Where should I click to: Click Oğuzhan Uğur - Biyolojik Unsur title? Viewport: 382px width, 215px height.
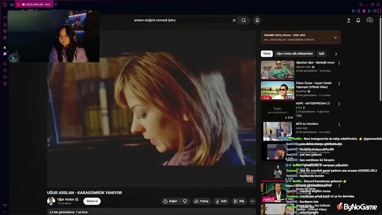(315, 63)
